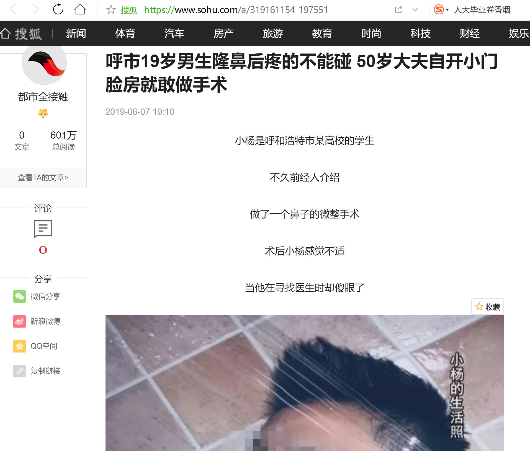Open the Sogou search engine selector
The width and height of the screenshot is (530, 451).
coord(441,10)
